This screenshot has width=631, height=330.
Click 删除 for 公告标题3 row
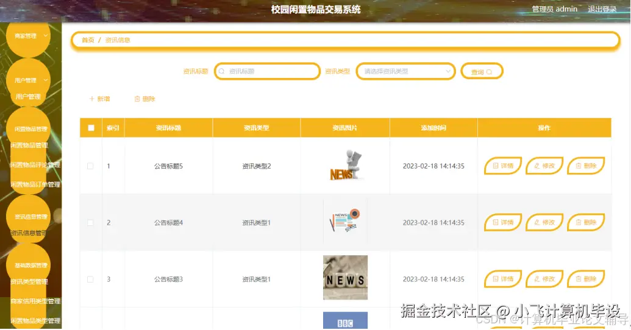[586, 279]
